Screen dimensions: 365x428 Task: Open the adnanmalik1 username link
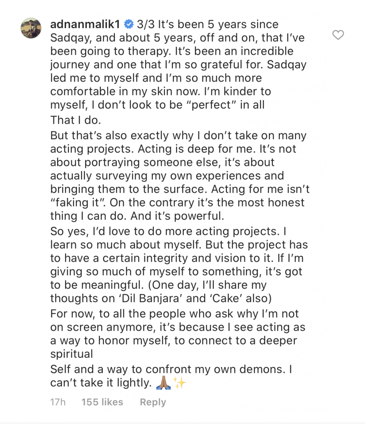coord(86,25)
